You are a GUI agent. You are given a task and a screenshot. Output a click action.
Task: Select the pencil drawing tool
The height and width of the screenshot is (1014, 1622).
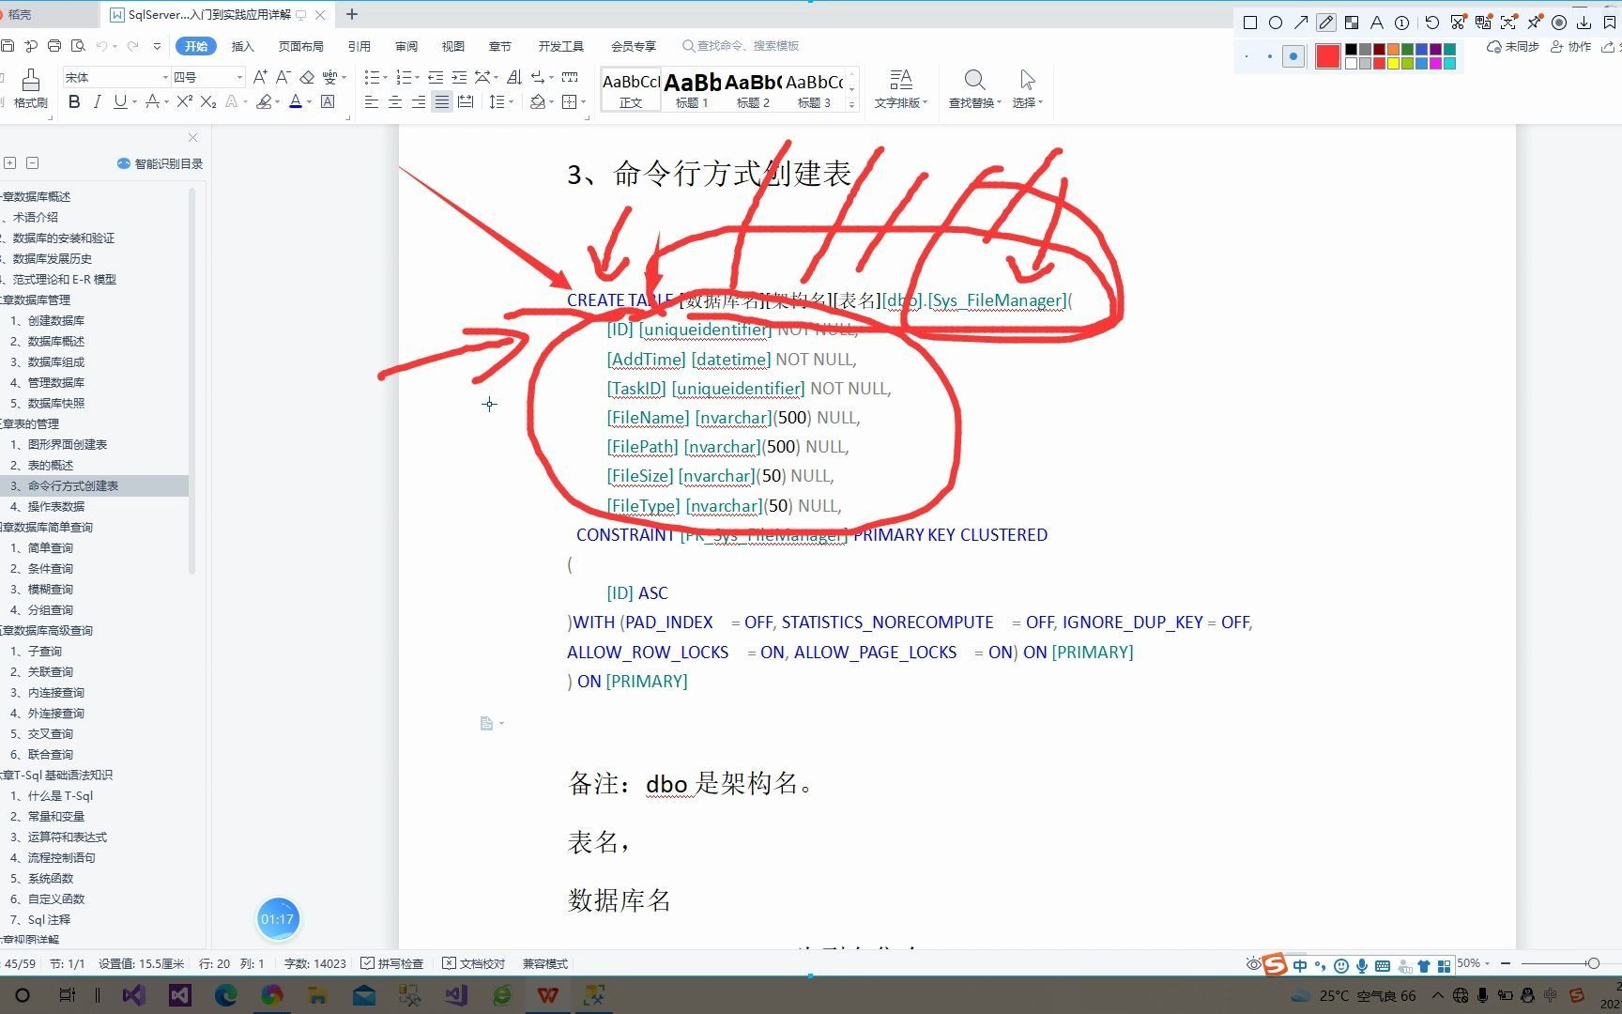pos(1325,23)
